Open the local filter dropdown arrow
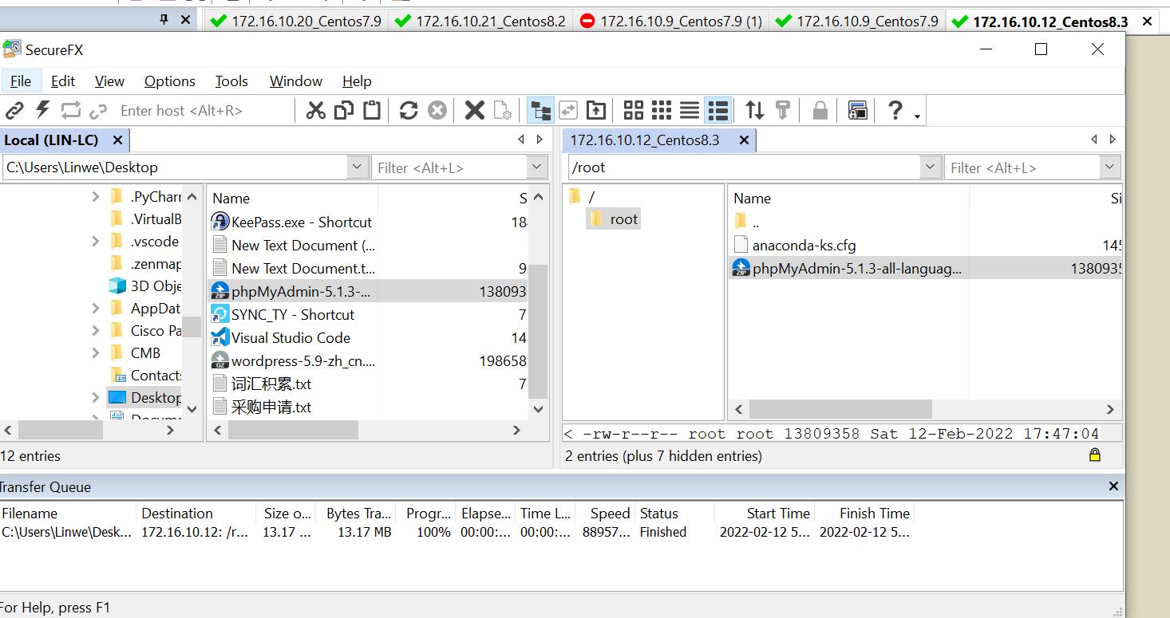 [537, 167]
